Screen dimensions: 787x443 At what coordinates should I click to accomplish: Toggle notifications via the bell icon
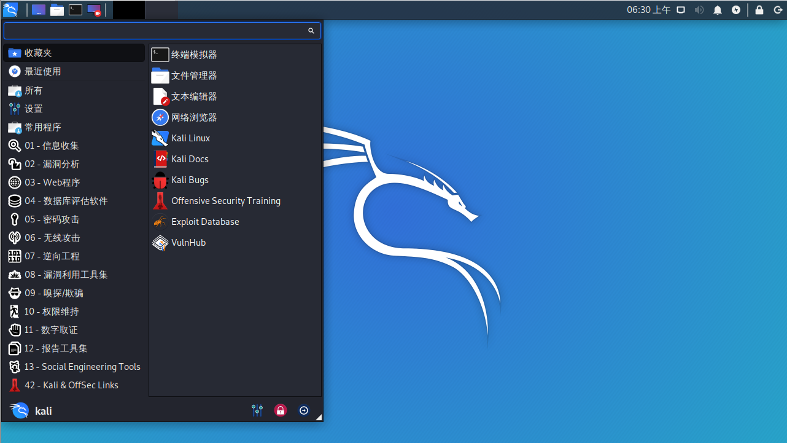tap(718, 10)
